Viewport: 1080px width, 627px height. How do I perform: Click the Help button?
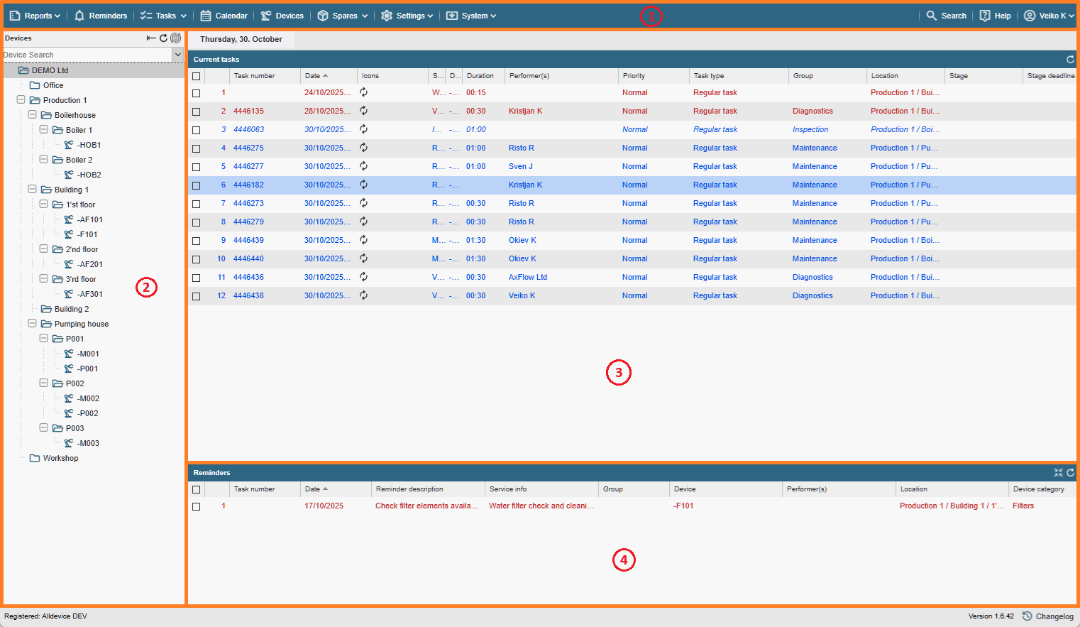point(995,16)
